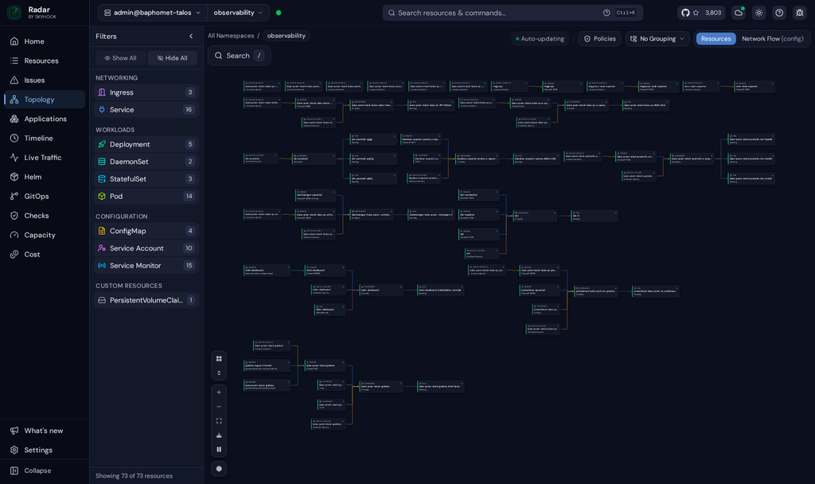Open the topology Search box
Viewport: 815px width, 484px height.
pos(239,56)
